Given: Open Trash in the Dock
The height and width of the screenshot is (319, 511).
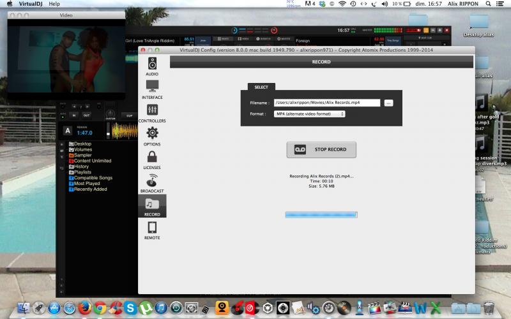Looking at the screenshot, I should click(489, 308).
